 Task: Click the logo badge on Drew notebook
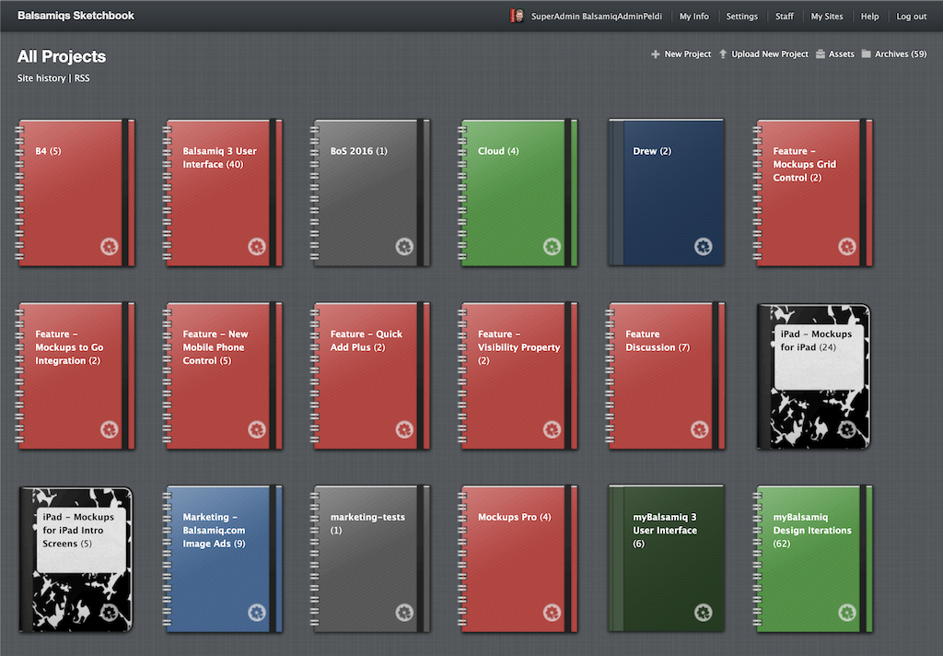703,246
